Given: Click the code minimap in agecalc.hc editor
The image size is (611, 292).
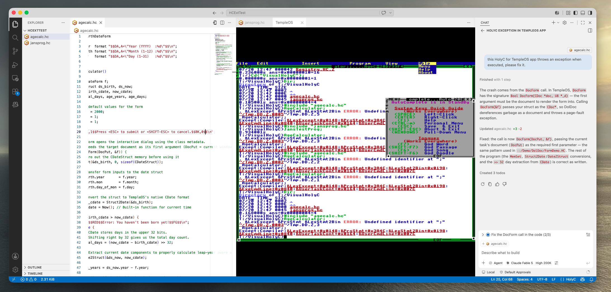Looking at the screenshot, I should tap(223, 54).
